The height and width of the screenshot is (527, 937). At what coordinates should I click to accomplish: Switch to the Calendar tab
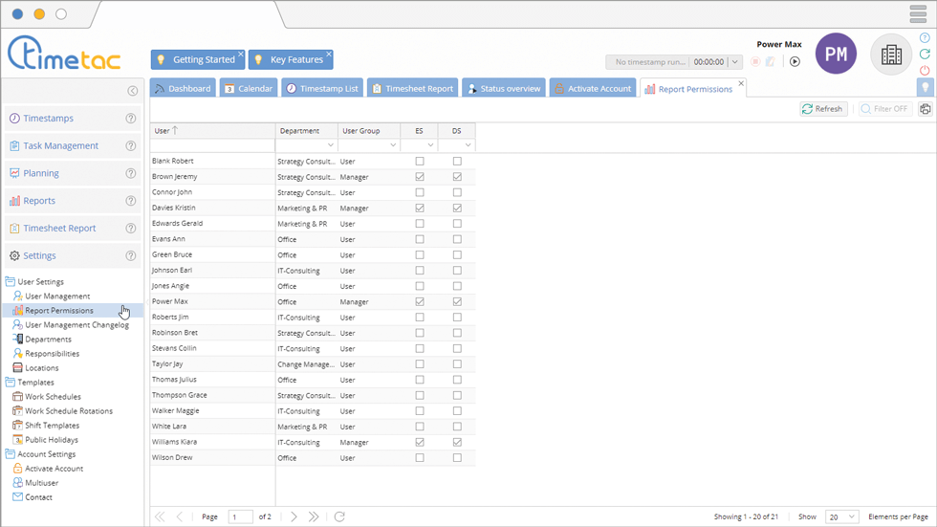click(249, 88)
